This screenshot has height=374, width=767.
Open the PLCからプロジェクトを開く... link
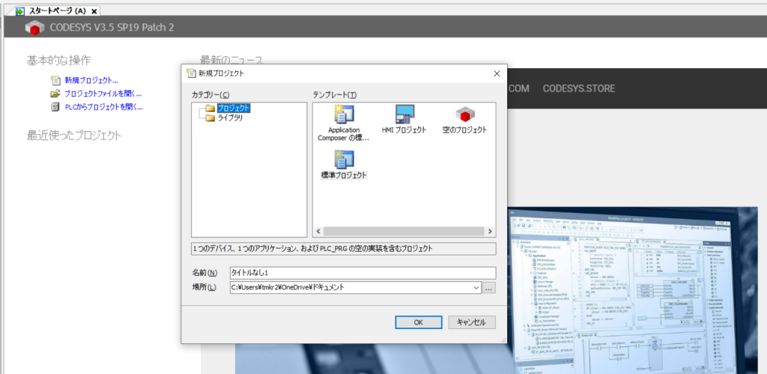[103, 106]
